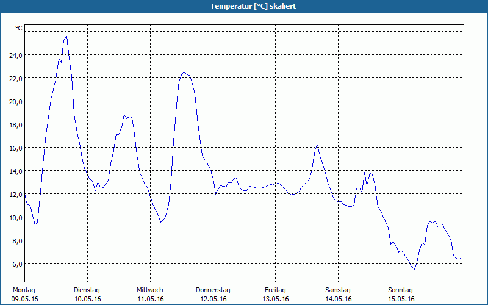Click the date 15.05.16
This screenshot has width=488, height=305.
(401, 300)
